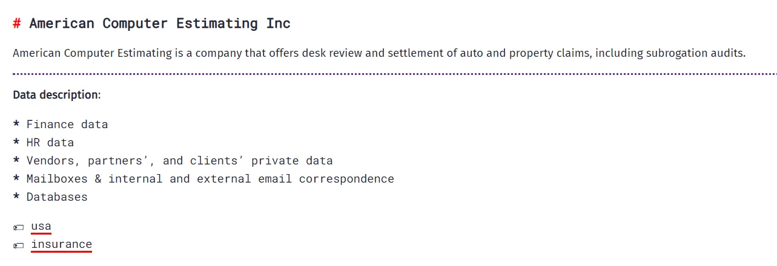Click the asterisk bullet before Vendors line
777x266 pixels.
pyautogui.click(x=16, y=161)
